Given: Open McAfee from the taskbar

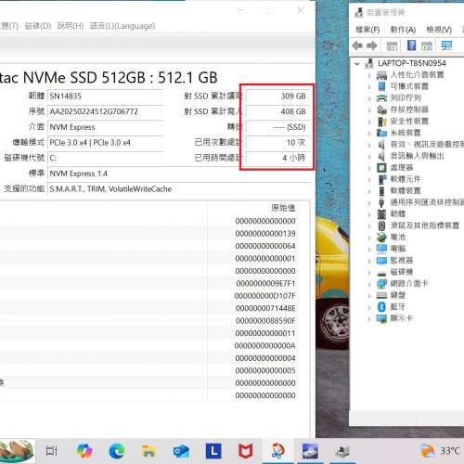Looking at the screenshot, I should (246, 451).
